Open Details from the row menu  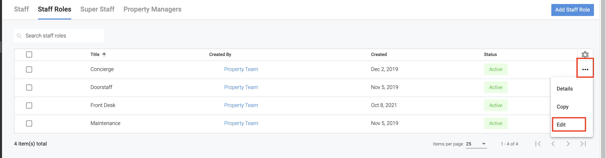coord(565,89)
